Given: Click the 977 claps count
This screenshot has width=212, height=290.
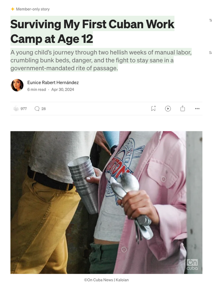Looking at the screenshot, I should 23,109.
